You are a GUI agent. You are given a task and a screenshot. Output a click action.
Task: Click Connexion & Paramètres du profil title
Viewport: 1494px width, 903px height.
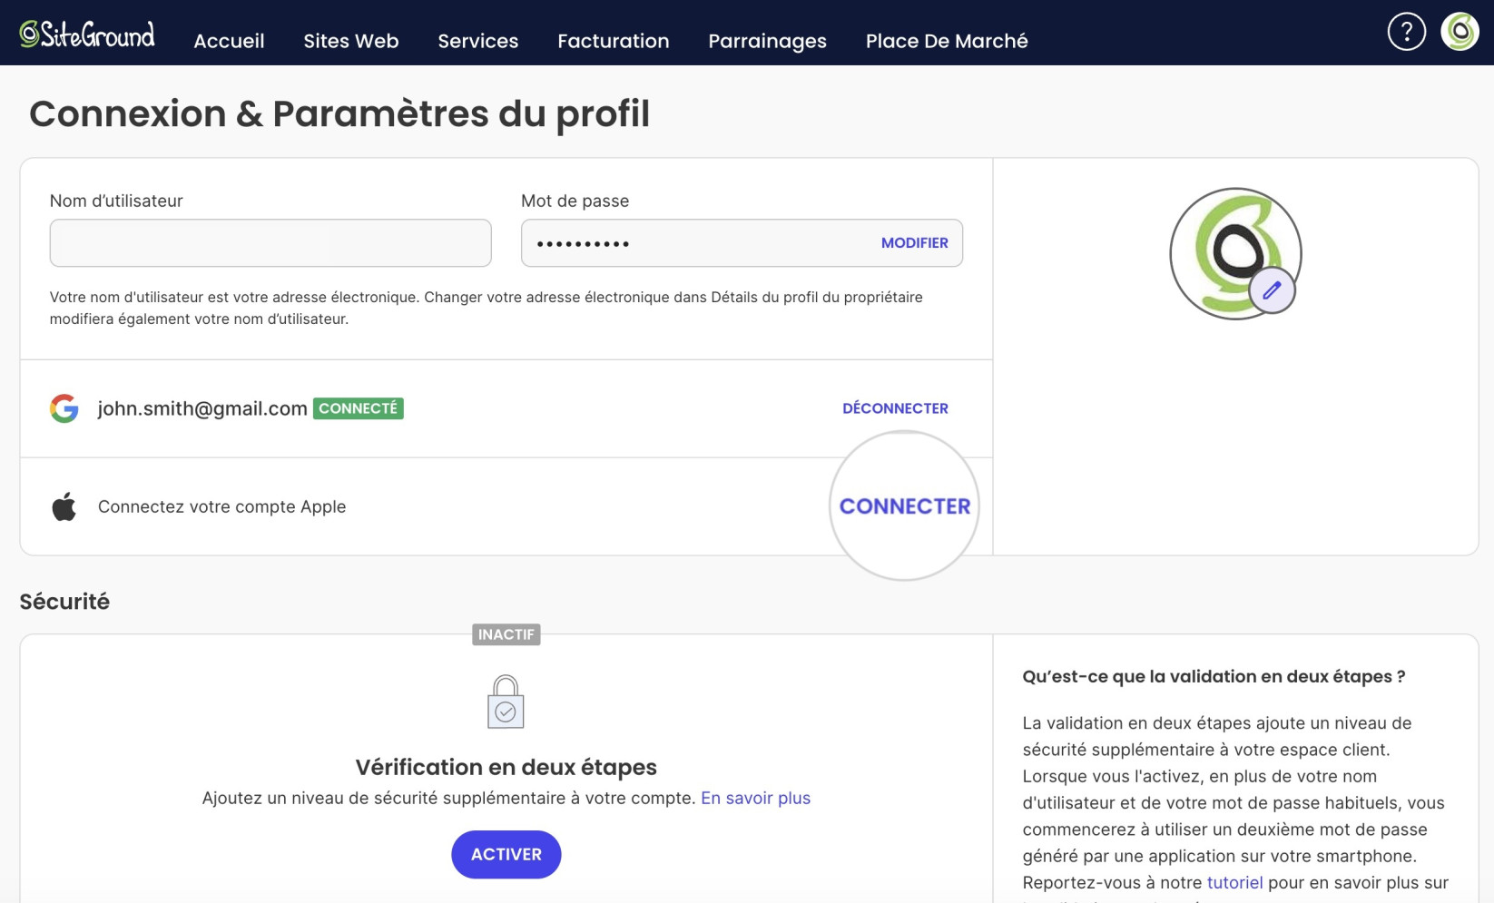click(339, 113)
